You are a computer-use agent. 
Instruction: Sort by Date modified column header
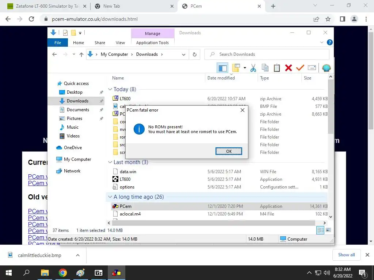point(231,78)
